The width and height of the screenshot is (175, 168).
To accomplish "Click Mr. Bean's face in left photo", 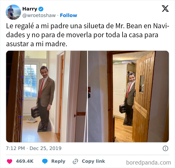I will point(44,72).
